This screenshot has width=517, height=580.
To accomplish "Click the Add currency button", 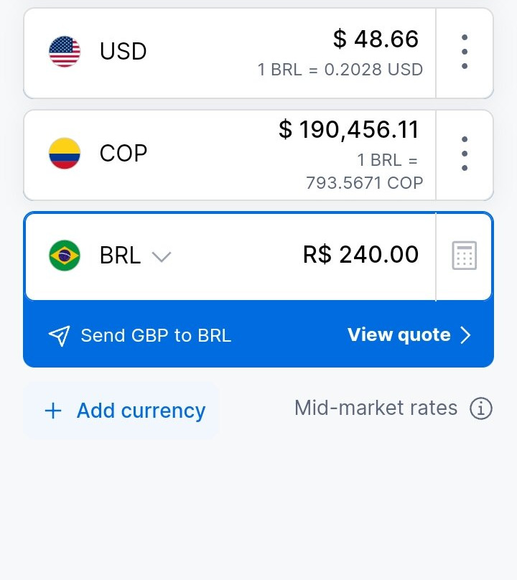I will click(121, 411).
